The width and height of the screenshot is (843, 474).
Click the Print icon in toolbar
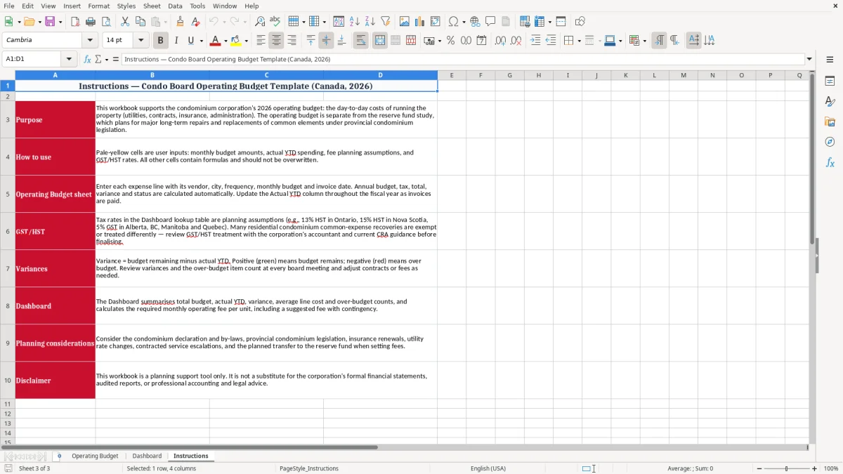(x=90, y=22)
